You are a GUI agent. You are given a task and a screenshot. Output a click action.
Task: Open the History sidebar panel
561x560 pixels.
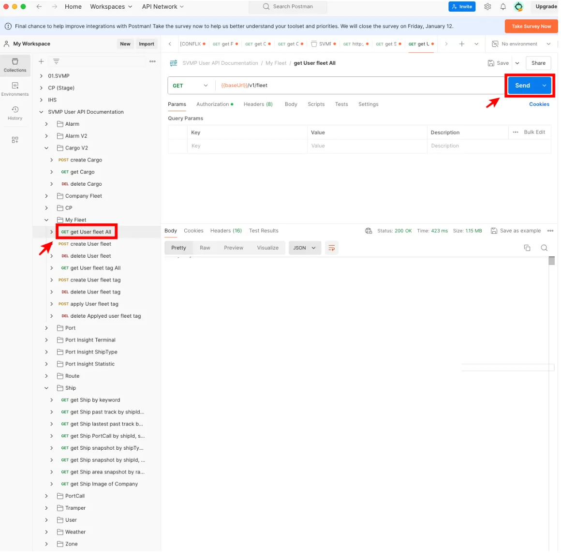point(15,114)
